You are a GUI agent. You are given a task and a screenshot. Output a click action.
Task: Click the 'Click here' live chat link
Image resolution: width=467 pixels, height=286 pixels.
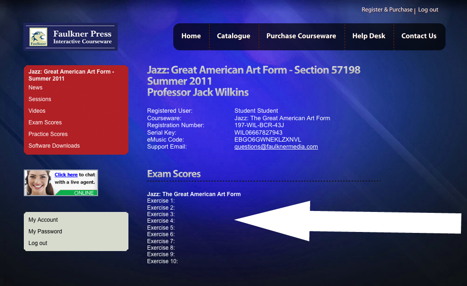click(x=66, y=175)
